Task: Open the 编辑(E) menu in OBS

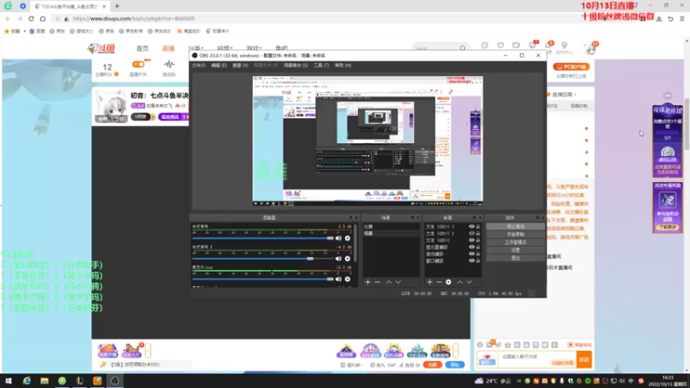Action: point(219,66)
